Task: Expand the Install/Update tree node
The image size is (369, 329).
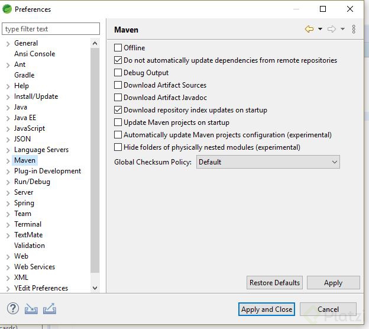Action: [x=8, y=97]
